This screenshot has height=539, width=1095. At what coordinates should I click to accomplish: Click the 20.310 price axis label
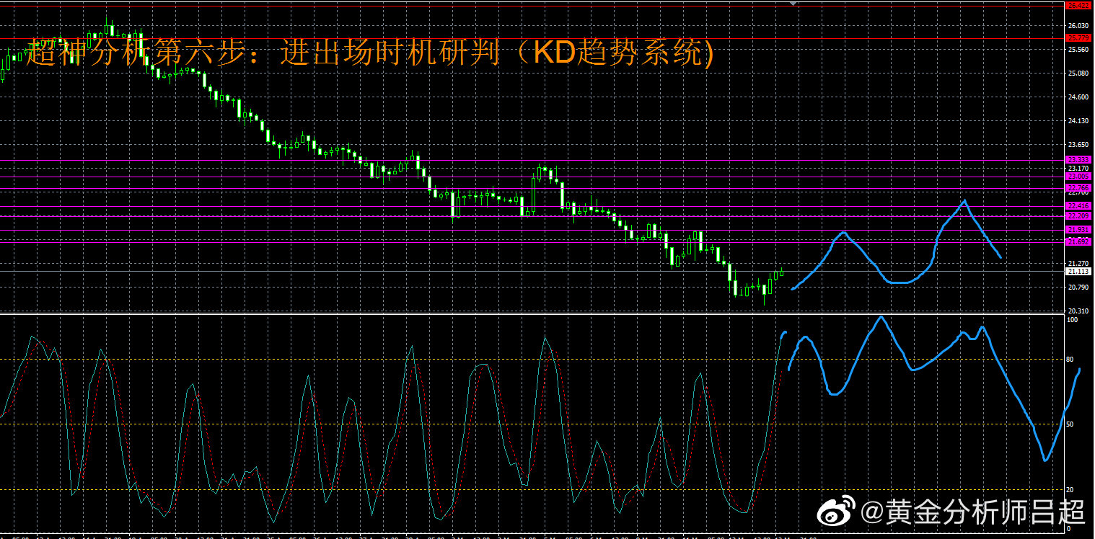1078,311
